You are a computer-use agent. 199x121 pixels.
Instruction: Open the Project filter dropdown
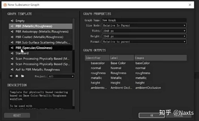61,76
